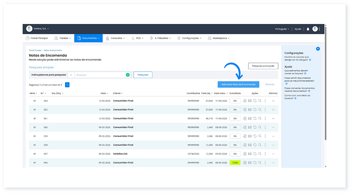
Task: Sort by the Data column
Action: (104, 93)
